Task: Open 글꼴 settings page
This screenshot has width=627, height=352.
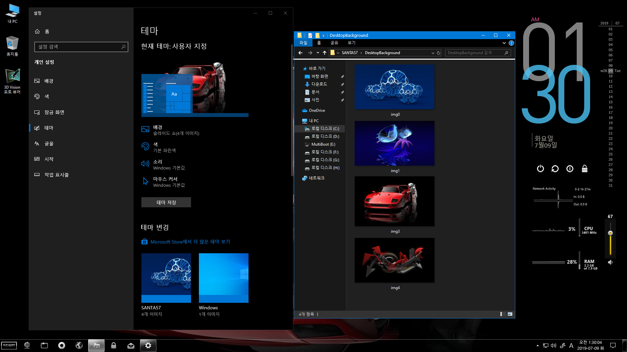Action: coord(81,143)
